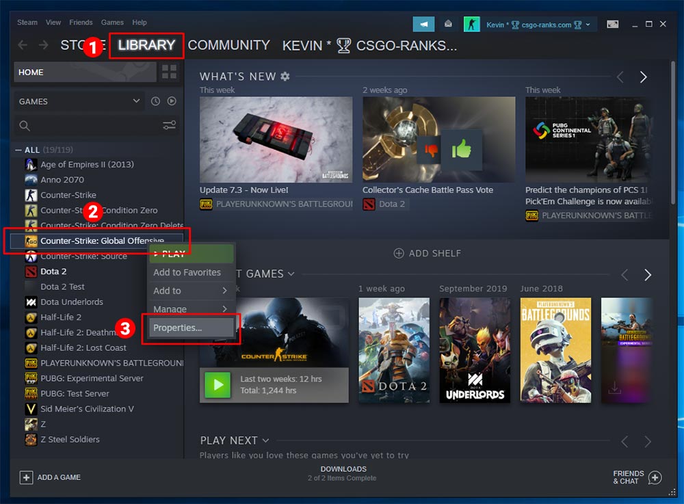The height and width of the screenshot is (504, 684).
Task: Select Anno 2070 in the list
Action: tap(62, 180)
